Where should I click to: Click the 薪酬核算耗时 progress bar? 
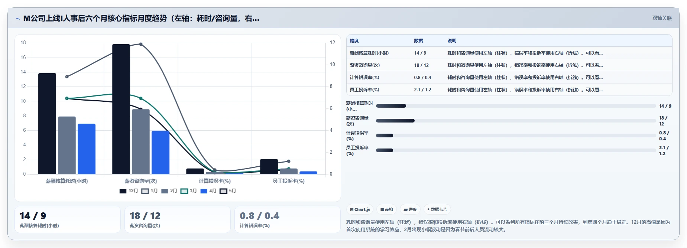point(516,106)
